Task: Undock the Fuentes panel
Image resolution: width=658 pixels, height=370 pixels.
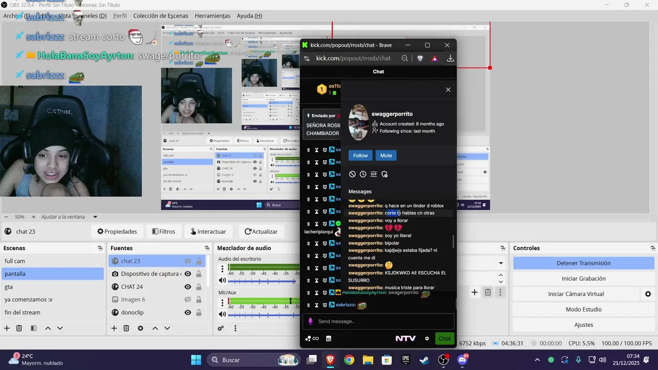Action: tap(207, 248)
